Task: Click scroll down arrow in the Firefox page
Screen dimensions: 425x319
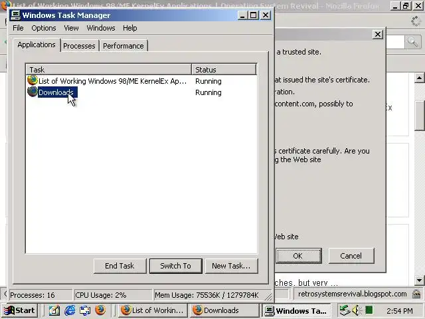Action: click(x=419, y=280)
